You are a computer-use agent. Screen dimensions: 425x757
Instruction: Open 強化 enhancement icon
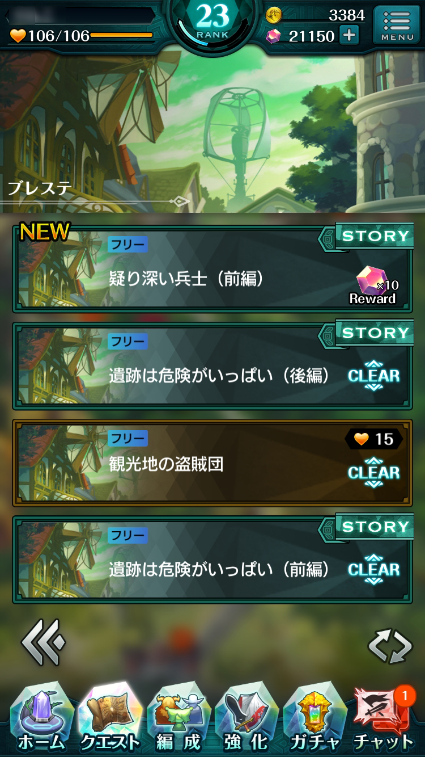point(246,718)
